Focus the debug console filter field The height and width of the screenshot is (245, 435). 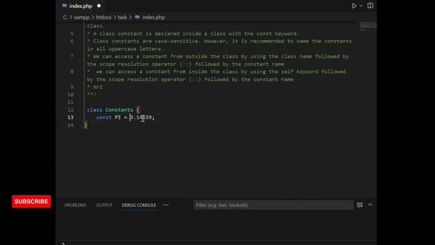point(273,205)
